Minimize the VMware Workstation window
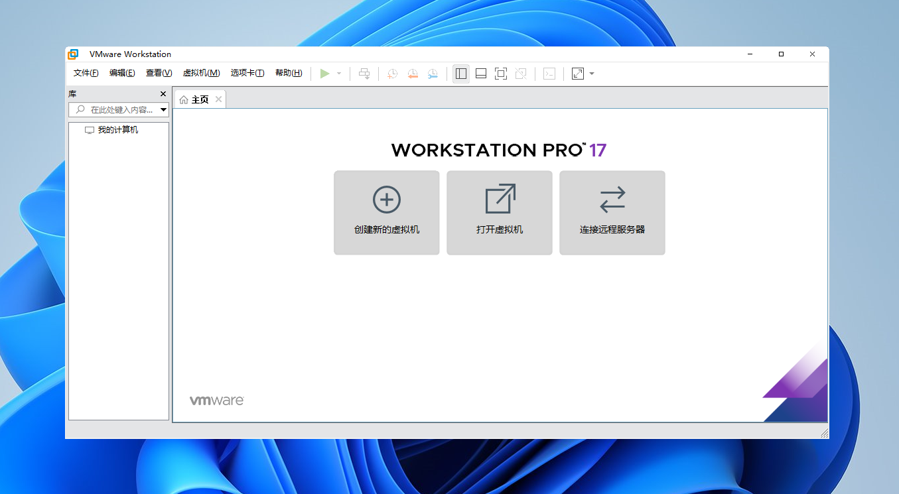 tap(750, 54)
